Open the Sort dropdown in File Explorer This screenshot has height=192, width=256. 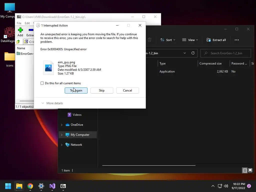[x=168, y=40]
